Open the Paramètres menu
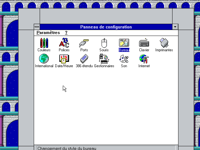The width and height of the screenshot is (200, 150). pyautogui.click(x=48, y=33)
